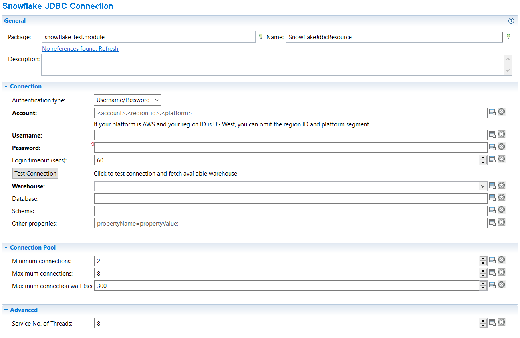Click the Maximum connections spinner arrows
This screenshot has height=338, width=520.
click(483, 273)
